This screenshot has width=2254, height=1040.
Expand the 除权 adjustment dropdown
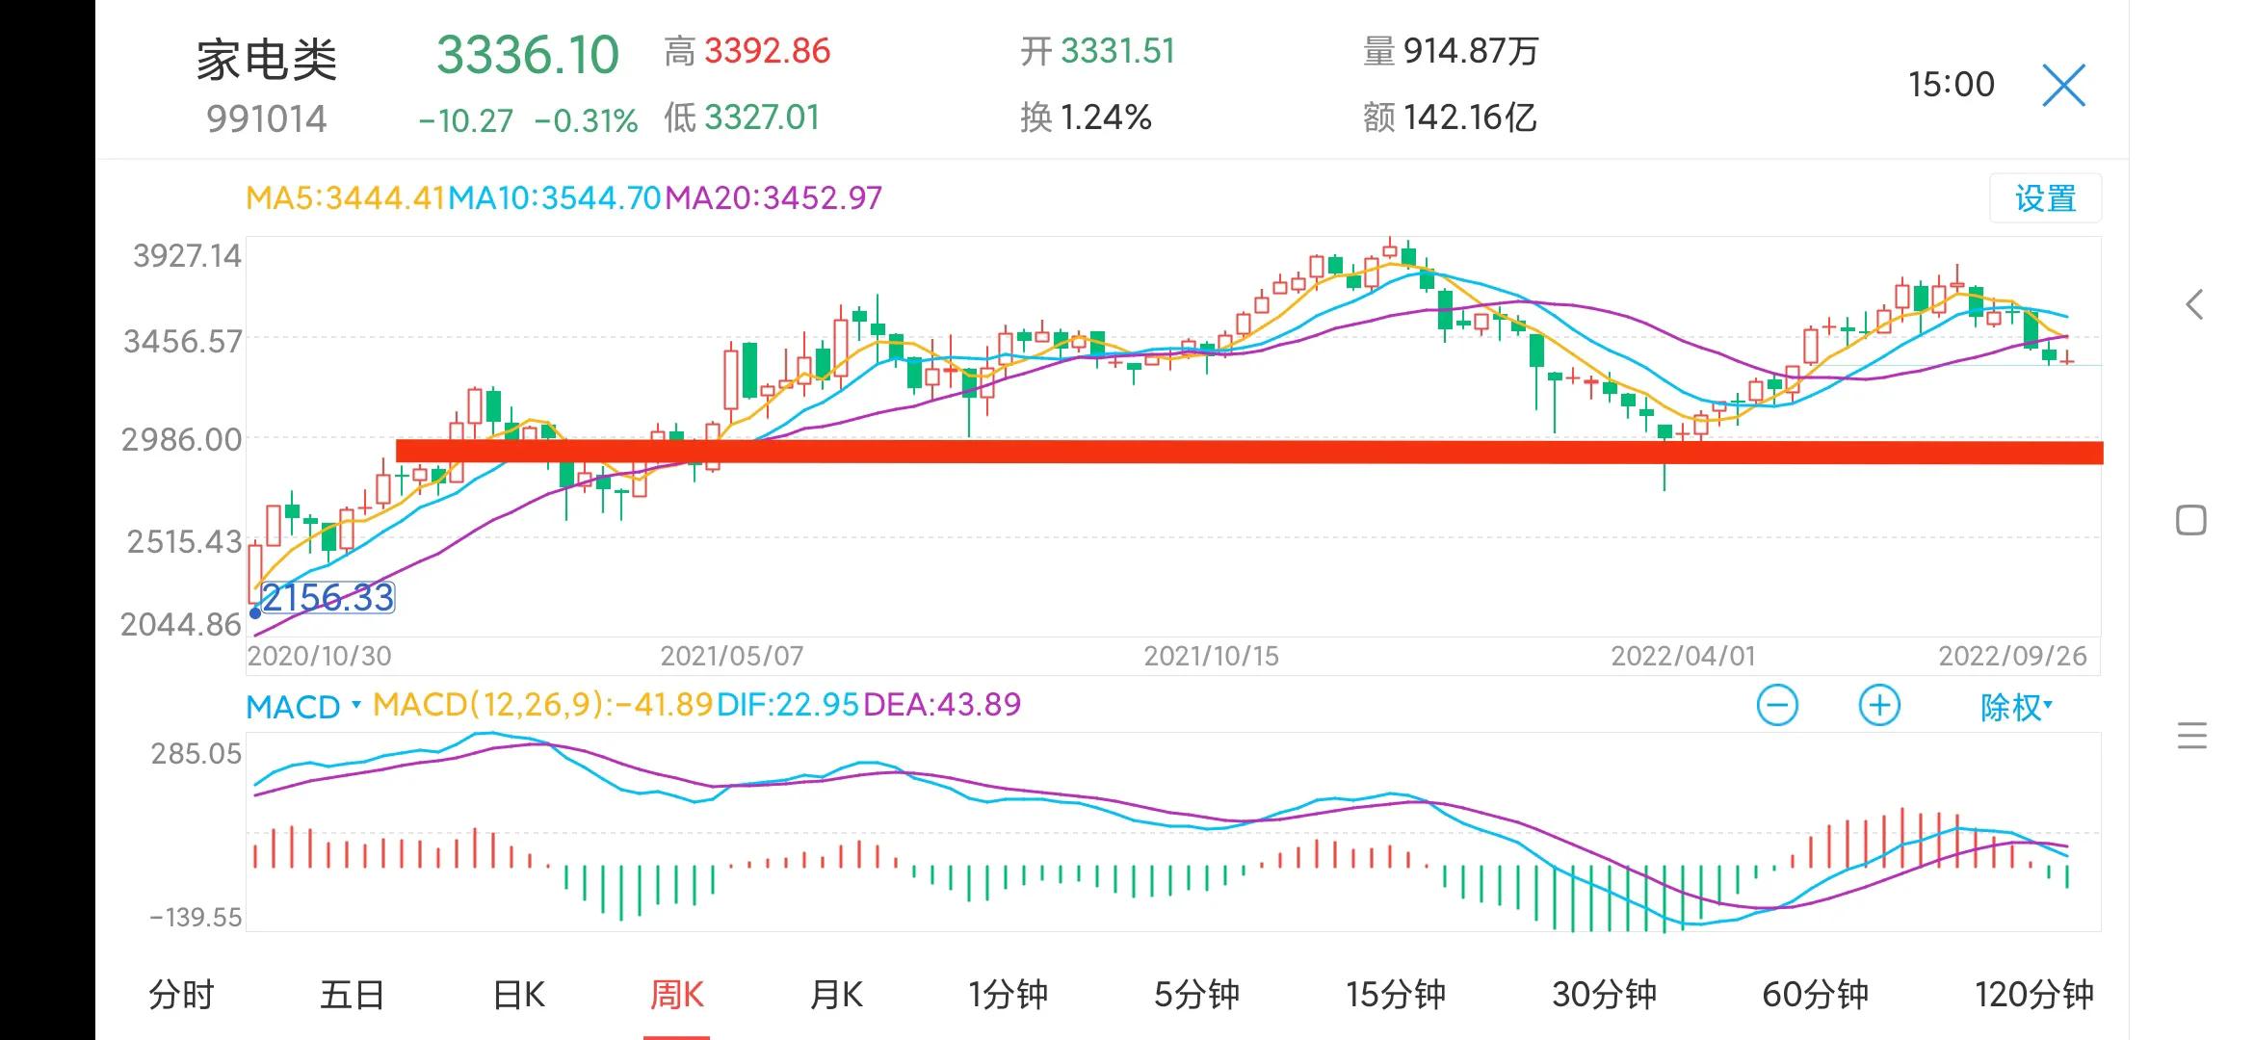point(2015,707)
